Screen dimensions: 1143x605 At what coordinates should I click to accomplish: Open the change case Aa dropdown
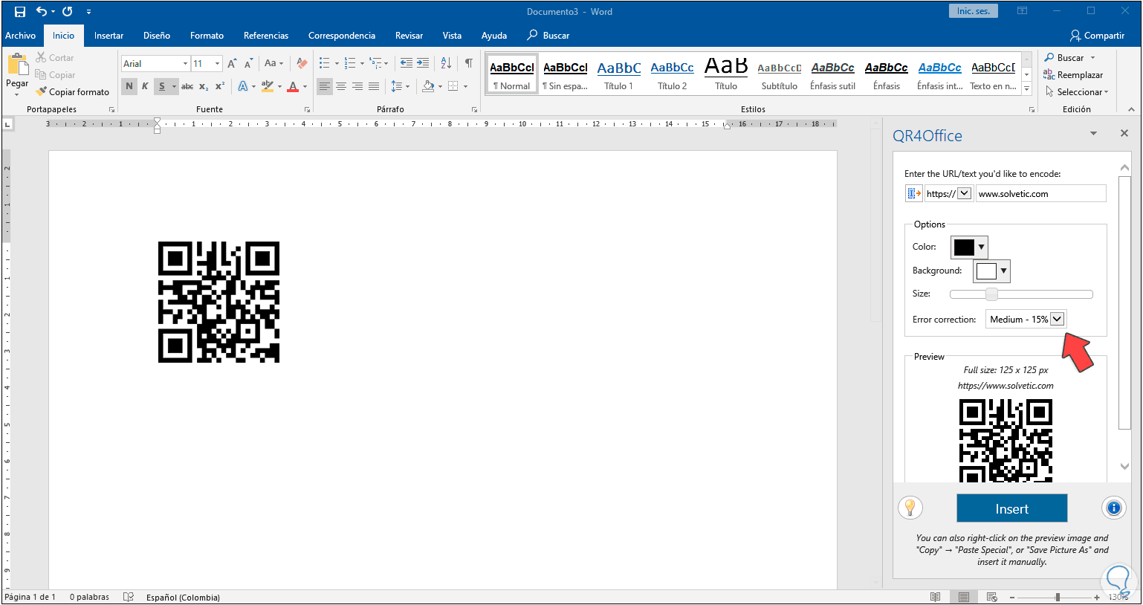point(273,64)
